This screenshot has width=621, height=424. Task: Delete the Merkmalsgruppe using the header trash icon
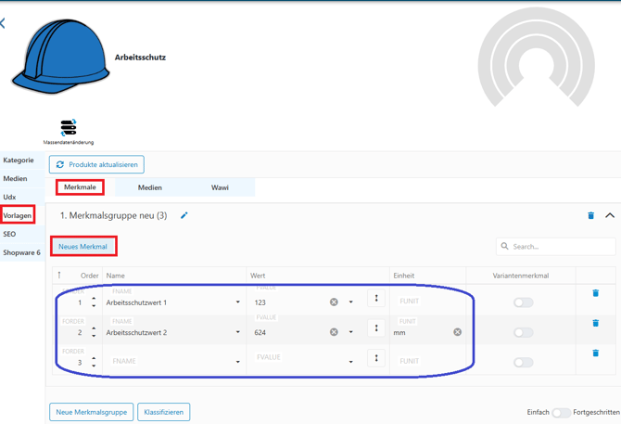[590, 215]
